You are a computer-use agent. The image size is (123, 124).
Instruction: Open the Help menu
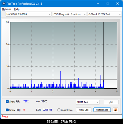17,9
